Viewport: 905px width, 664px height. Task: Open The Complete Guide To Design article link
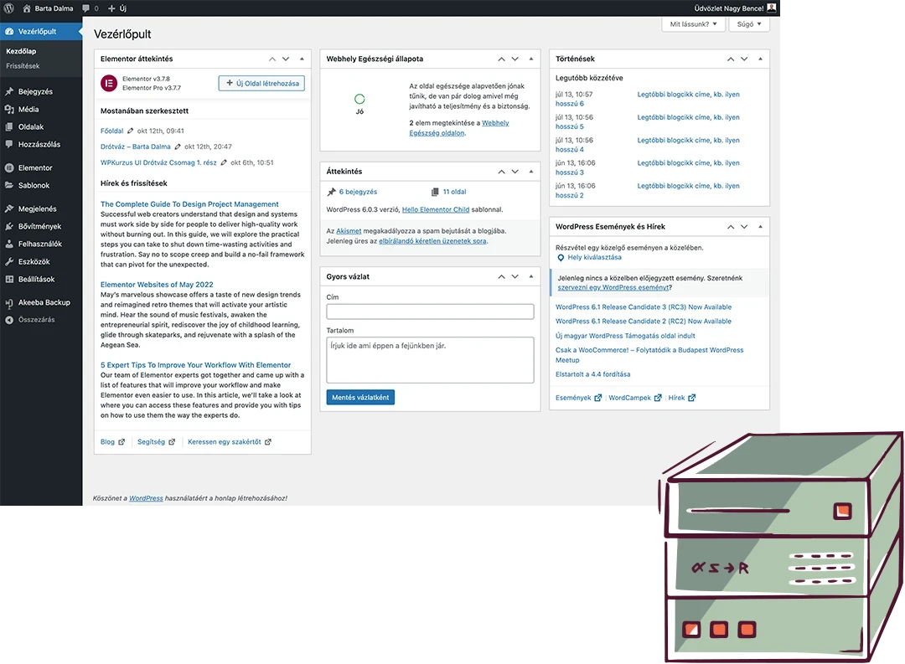[x=189, y=204]
